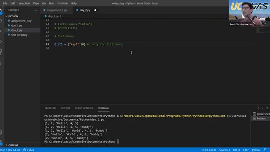
Task: Open the File menu
Action: 5,3
